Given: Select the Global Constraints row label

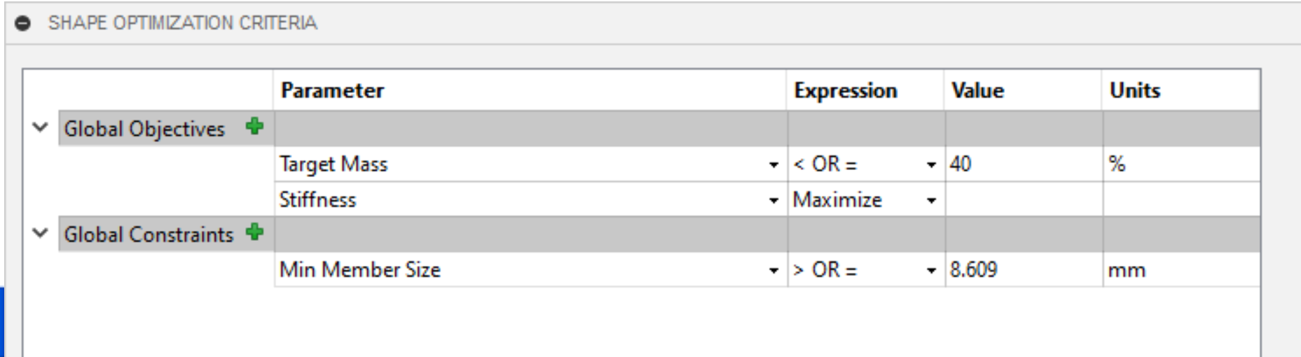Looking at the screenshot, I should (x=149, y=234).
